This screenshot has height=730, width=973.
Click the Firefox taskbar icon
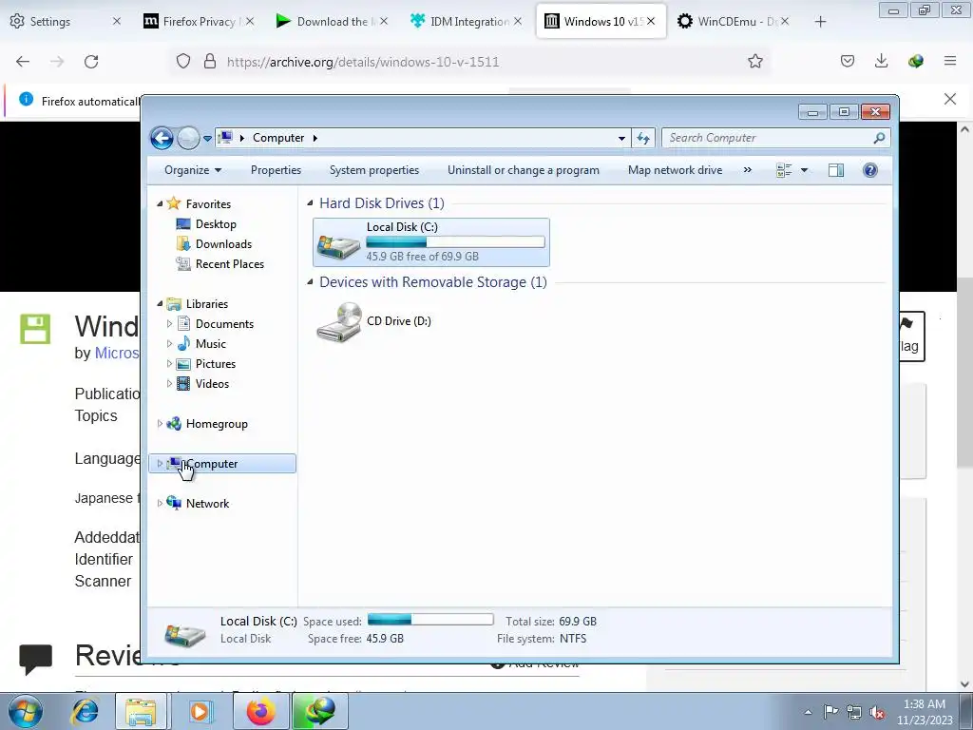260,711
